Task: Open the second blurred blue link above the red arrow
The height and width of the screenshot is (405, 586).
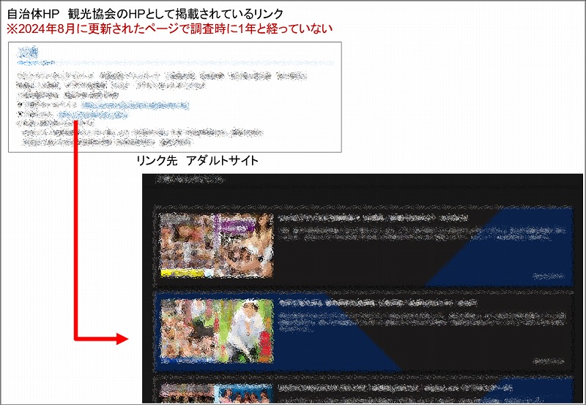Action: click(x=93, y=115)
